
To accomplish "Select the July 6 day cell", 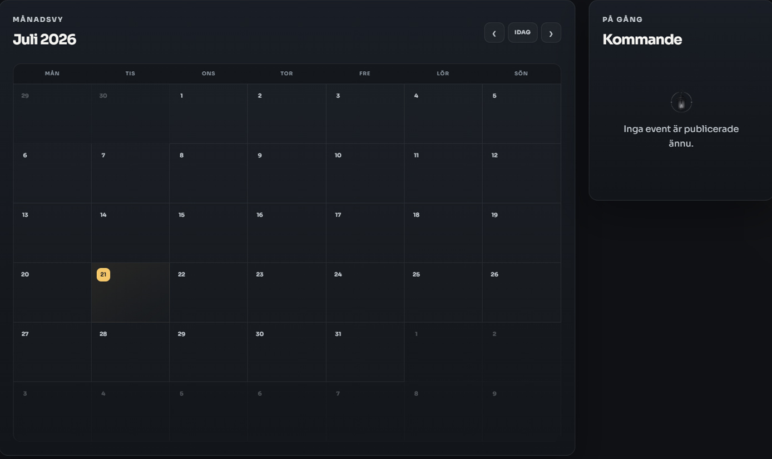I will coord(52,173).
